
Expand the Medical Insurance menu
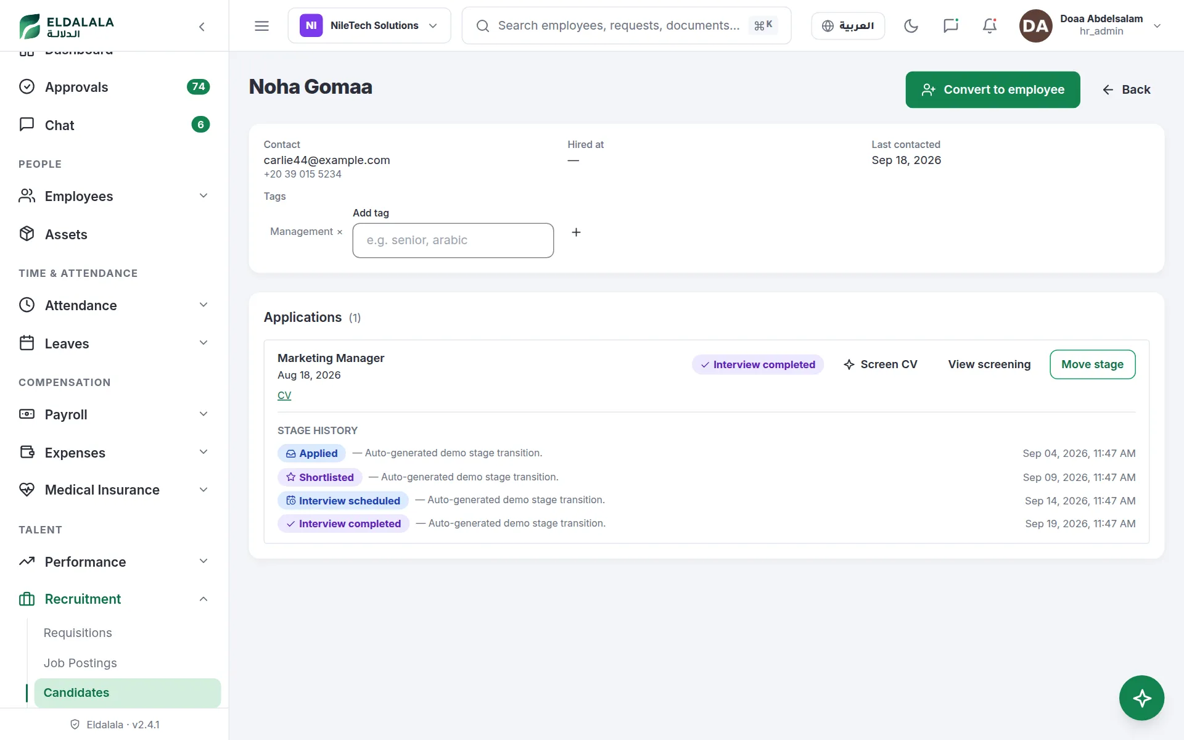coord(114,490)
